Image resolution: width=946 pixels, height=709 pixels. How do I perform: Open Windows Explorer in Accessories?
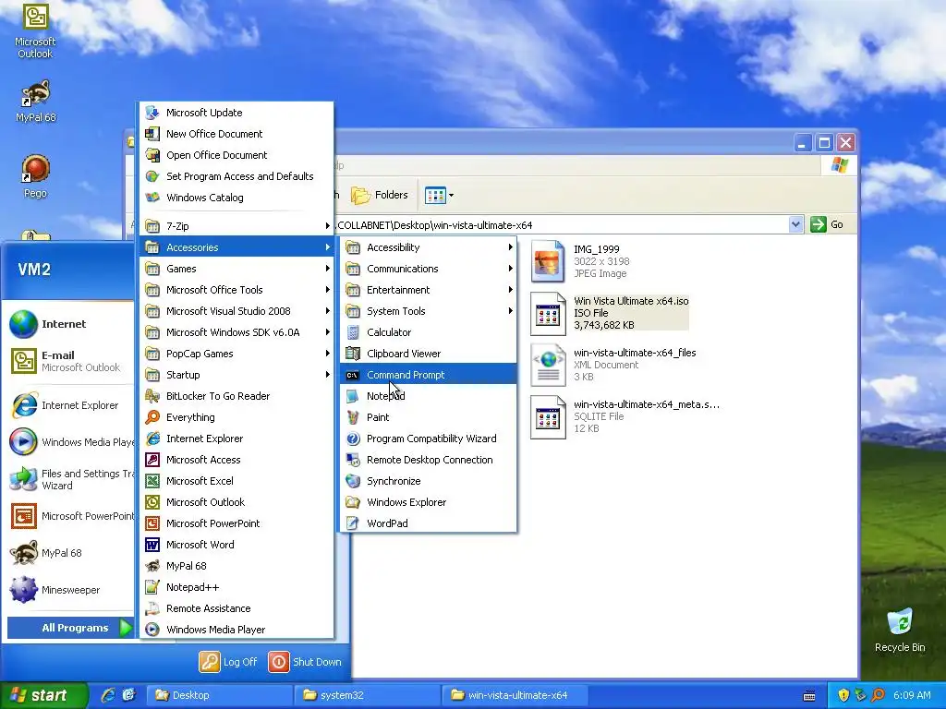pyautogui.click(x=429, y=501)
